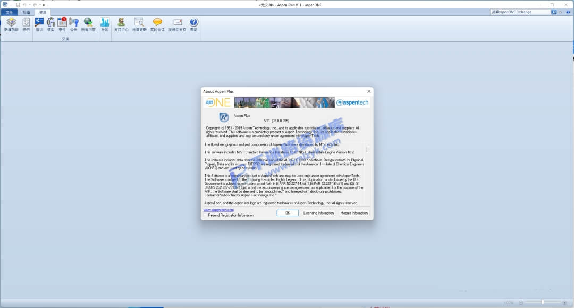Click the aspenONE Exchange search field

click(x=520, y=12)
